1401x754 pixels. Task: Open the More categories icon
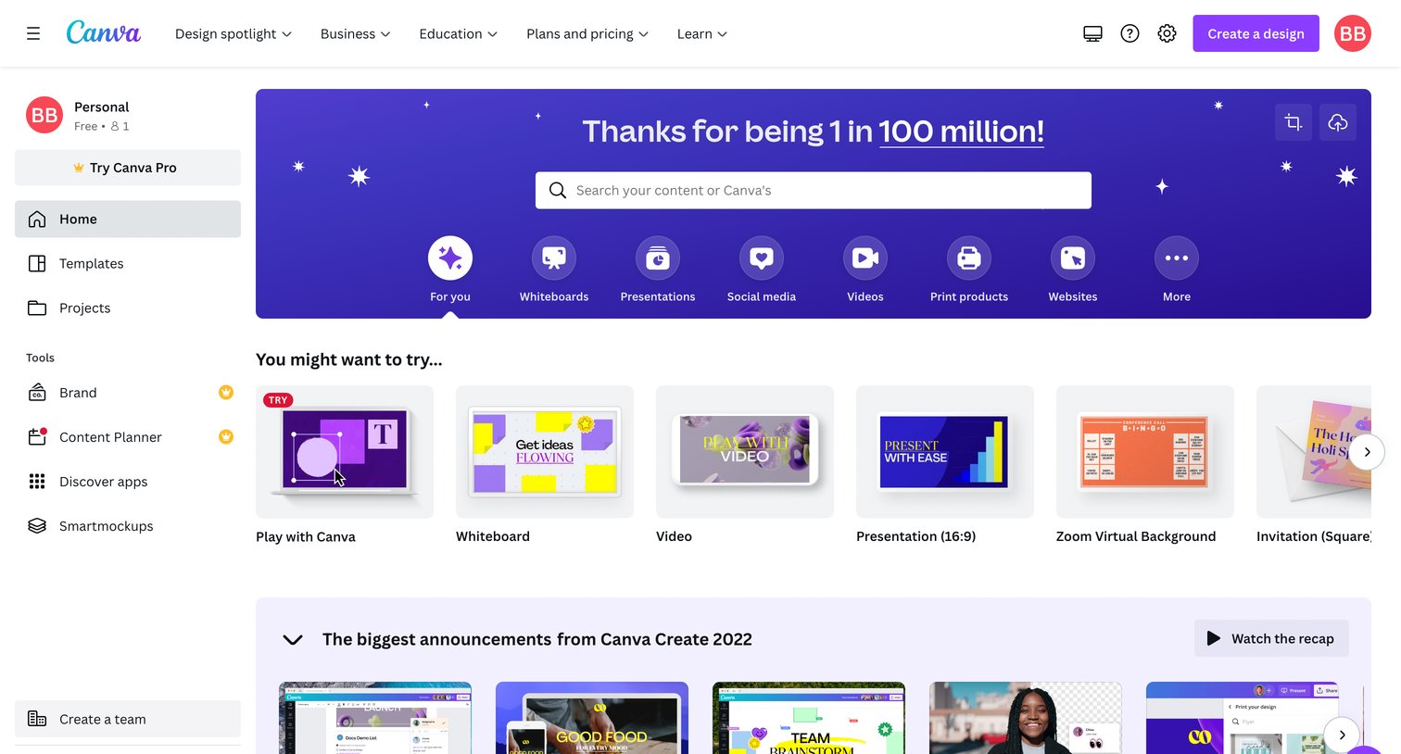tap(1177, 258)
